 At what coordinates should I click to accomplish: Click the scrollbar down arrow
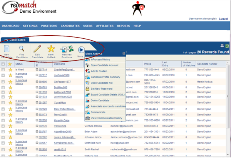pyautogui.click(x=228, y=154)
